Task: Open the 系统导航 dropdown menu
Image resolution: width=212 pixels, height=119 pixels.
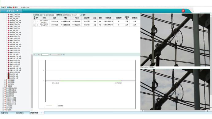Action: (11, 11)
